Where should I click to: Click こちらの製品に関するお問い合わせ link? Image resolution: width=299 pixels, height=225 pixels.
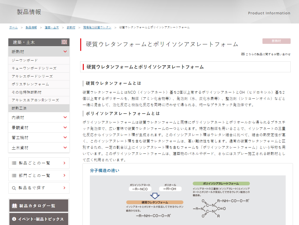coord(268,54)
